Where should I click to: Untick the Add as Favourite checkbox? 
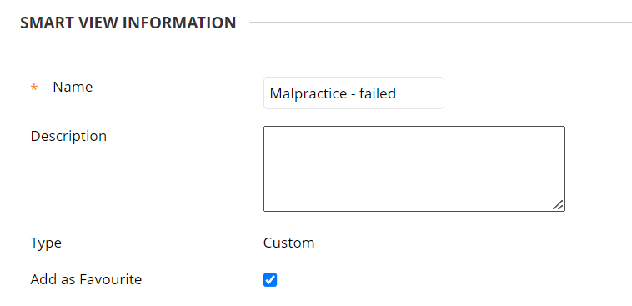[x=270, y=280]
